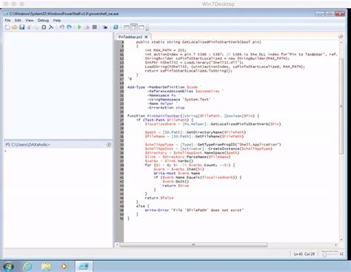Click the Windows Start button
The height and width of the screenshot is (272, 351).
[x=8, y=266]
